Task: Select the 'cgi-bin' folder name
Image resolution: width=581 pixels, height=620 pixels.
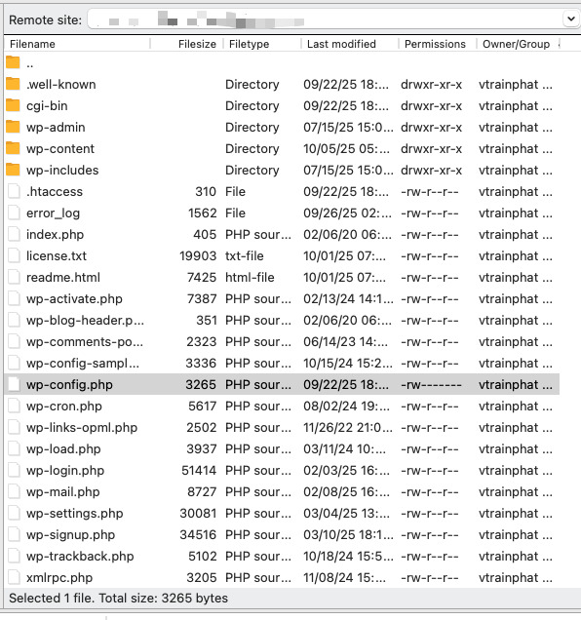Action: (x=47, y=106)
